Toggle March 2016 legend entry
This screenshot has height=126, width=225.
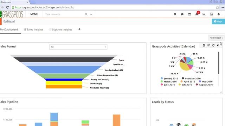(x=169, y=82)
